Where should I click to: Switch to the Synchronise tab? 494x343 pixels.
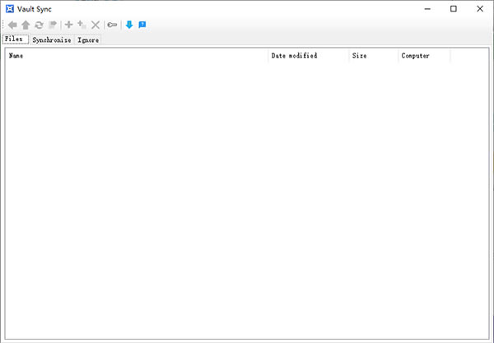(x=52, y=40)
